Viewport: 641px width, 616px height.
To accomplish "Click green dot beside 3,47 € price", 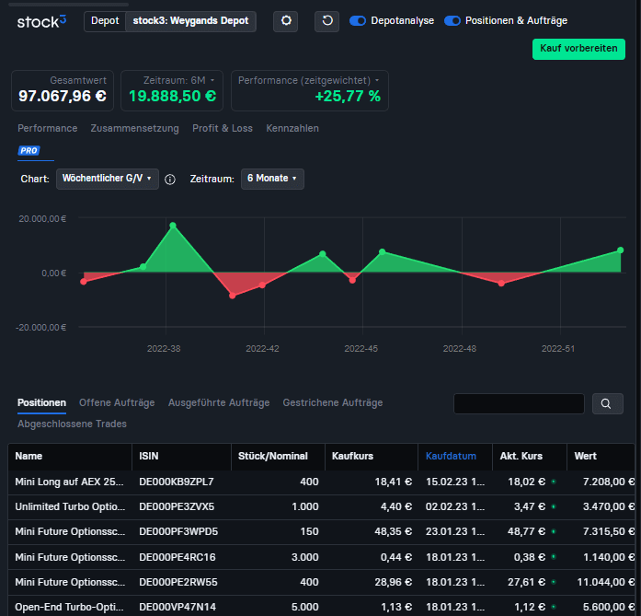I will 554,506.
